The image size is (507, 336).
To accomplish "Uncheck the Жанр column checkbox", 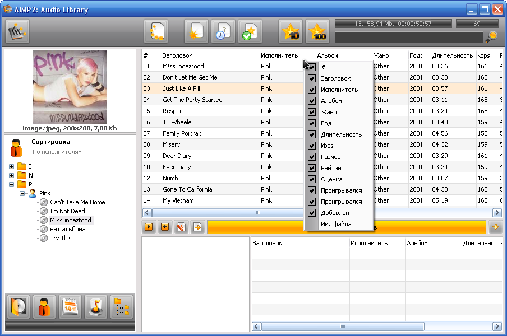I will click(312, 112).
